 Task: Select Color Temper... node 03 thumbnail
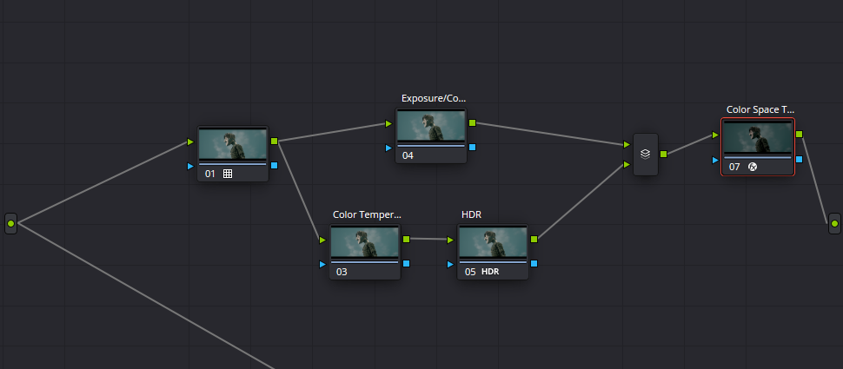click(x=365, y=242)
